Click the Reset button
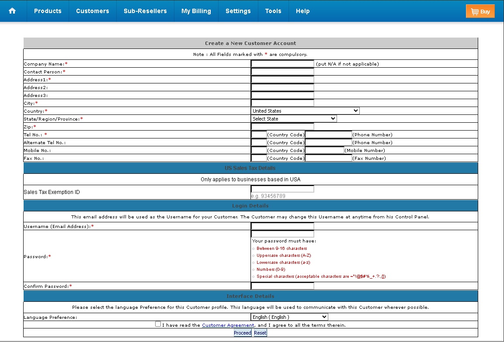Viewport: 504px width, 342px height. pos(260,333)
